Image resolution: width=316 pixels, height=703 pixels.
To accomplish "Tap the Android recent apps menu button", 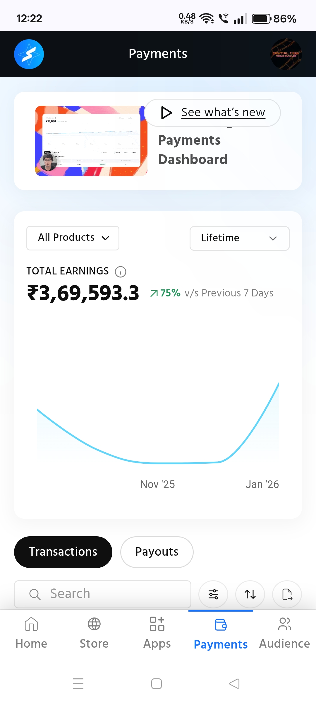I will (x=78, y=684).
